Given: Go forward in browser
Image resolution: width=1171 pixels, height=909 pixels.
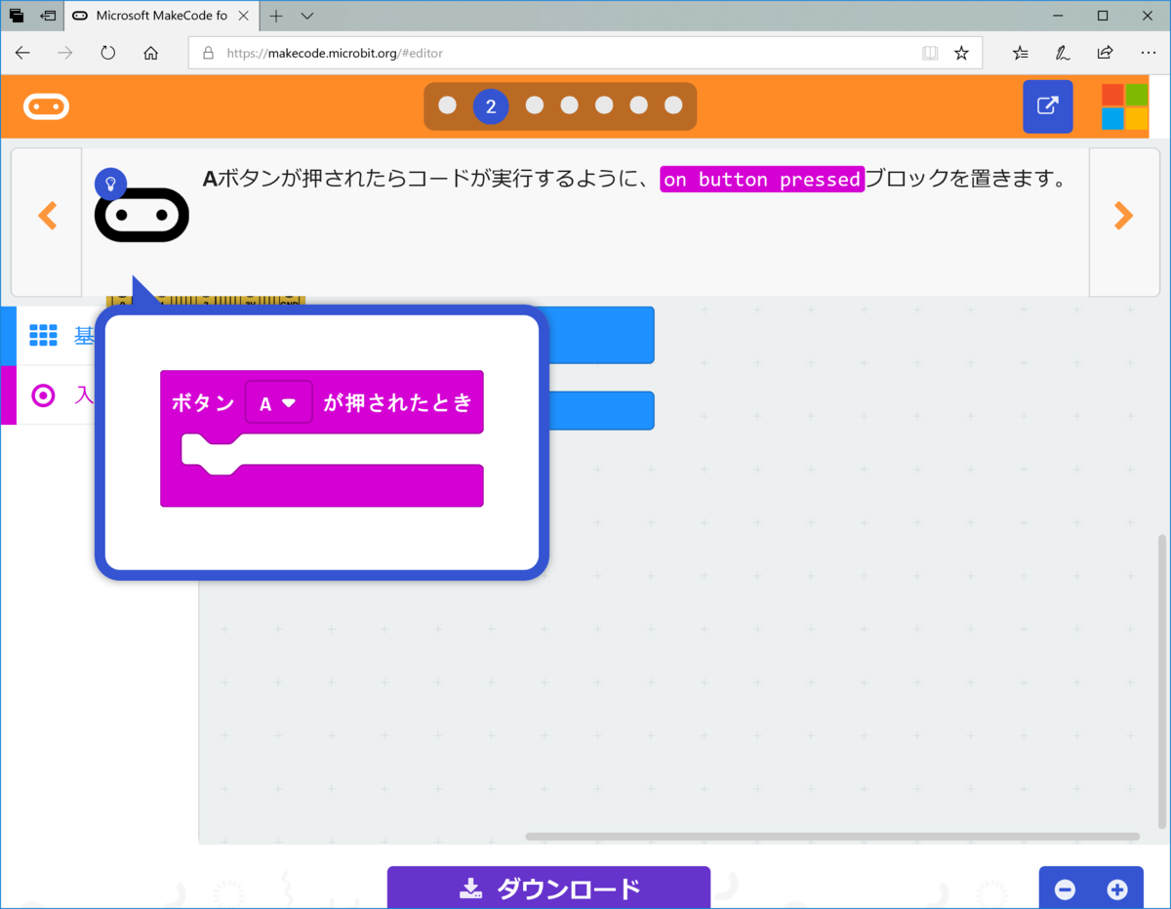Looking at the screenshot, I should [65, 53].
